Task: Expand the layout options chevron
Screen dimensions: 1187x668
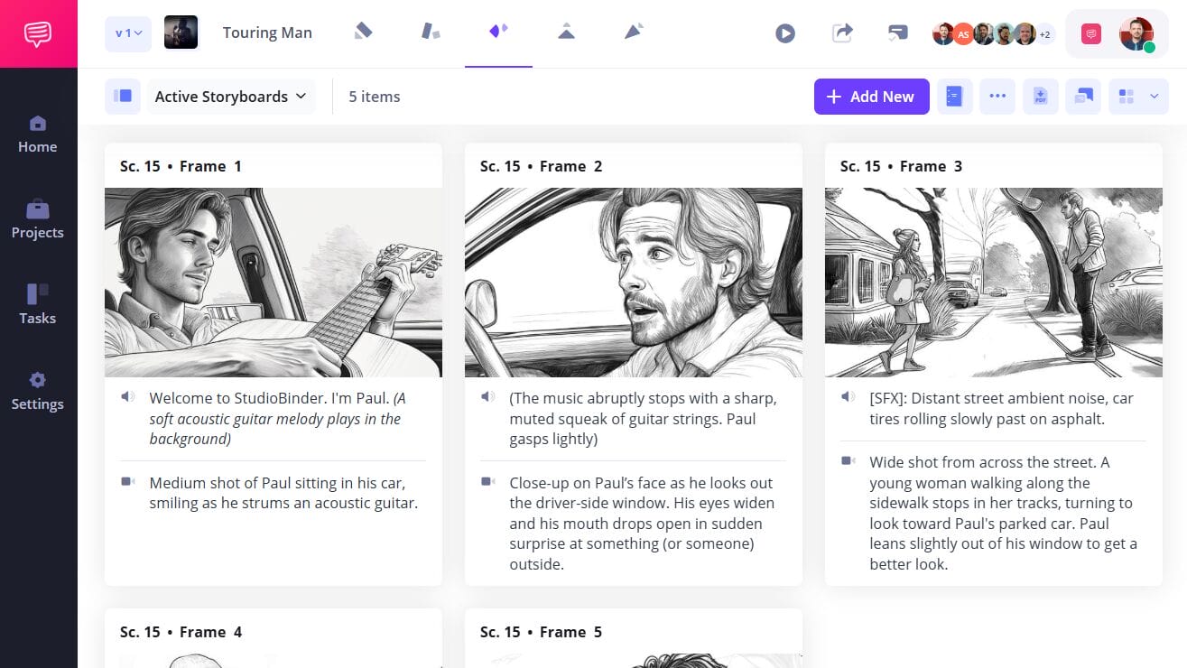Action: [x=1155, y=97]
